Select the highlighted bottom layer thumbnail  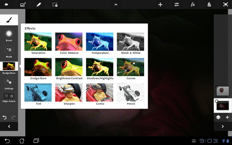[x=223, y=106]
